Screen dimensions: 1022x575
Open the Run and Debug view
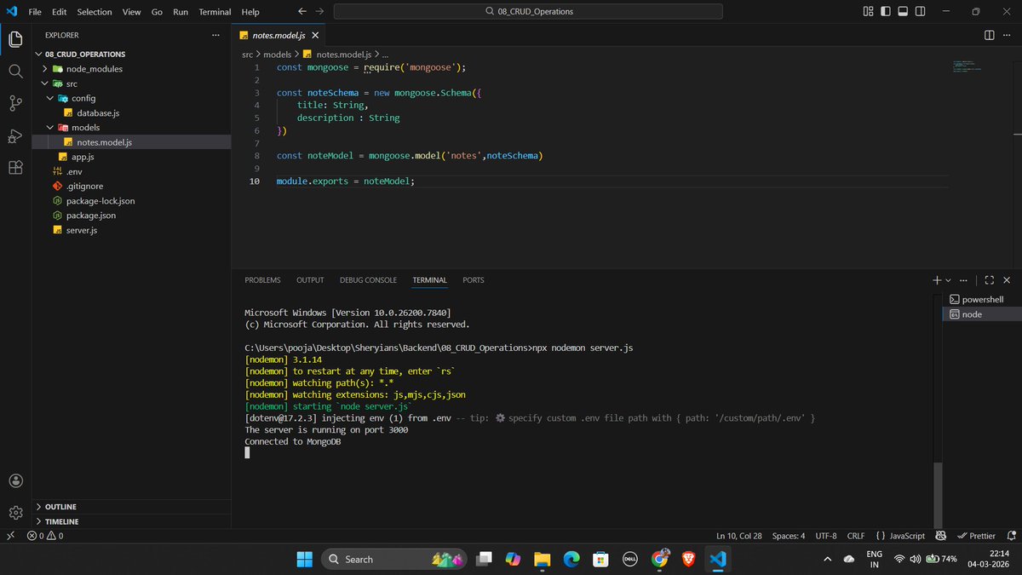15,136
